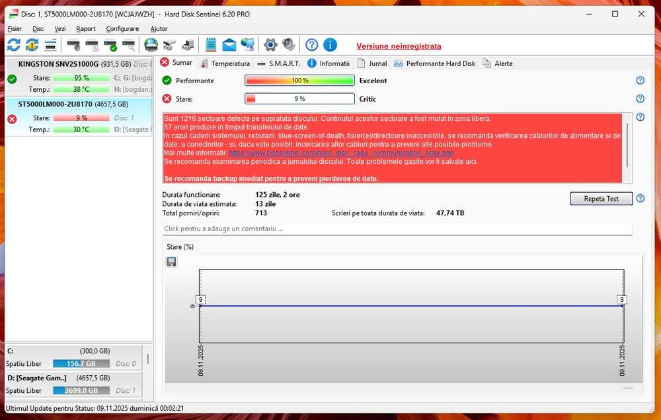Click the C: 156,7 GB free space bar
This screenshot has width=661, height=420.
(x=81, y=364)
